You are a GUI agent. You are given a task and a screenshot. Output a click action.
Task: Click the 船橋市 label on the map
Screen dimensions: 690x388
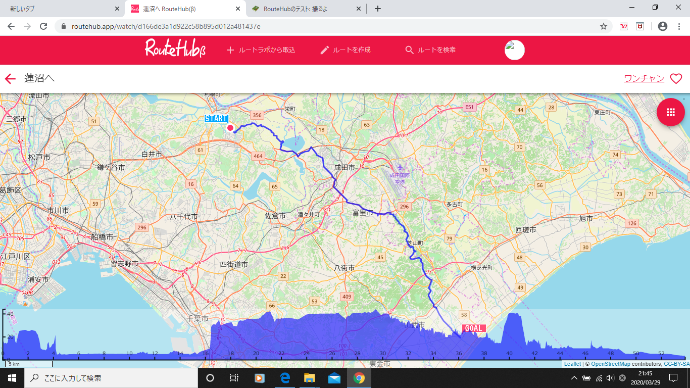tap(103, 236)
